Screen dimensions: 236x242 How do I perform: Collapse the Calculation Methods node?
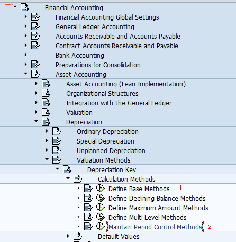click(68, 178)
